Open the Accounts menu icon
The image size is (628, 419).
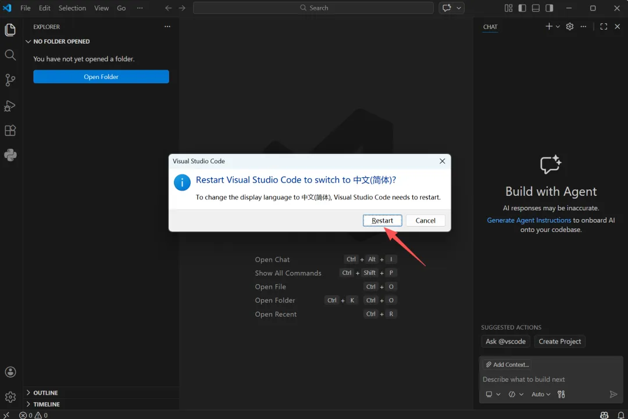pos(10,372)
